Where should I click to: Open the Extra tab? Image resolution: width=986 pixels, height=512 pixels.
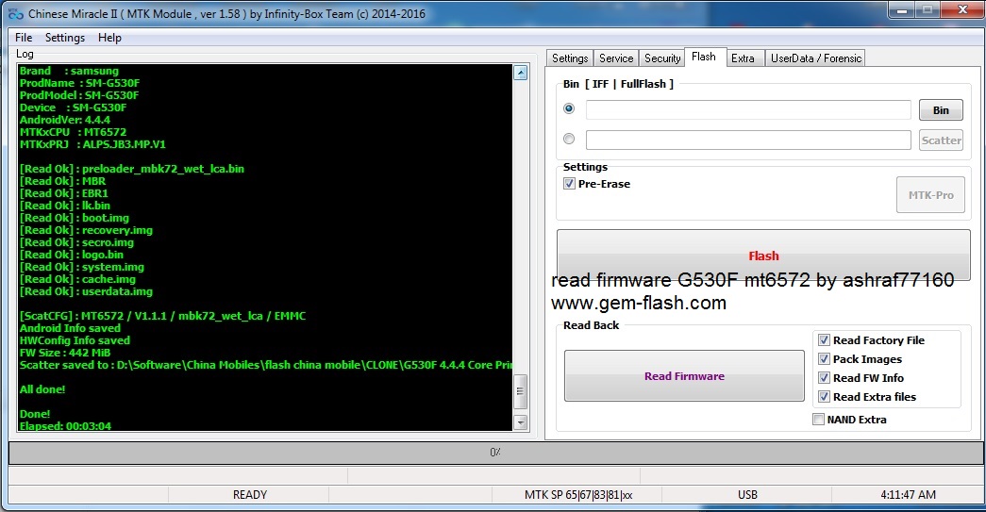pos(743,58)
